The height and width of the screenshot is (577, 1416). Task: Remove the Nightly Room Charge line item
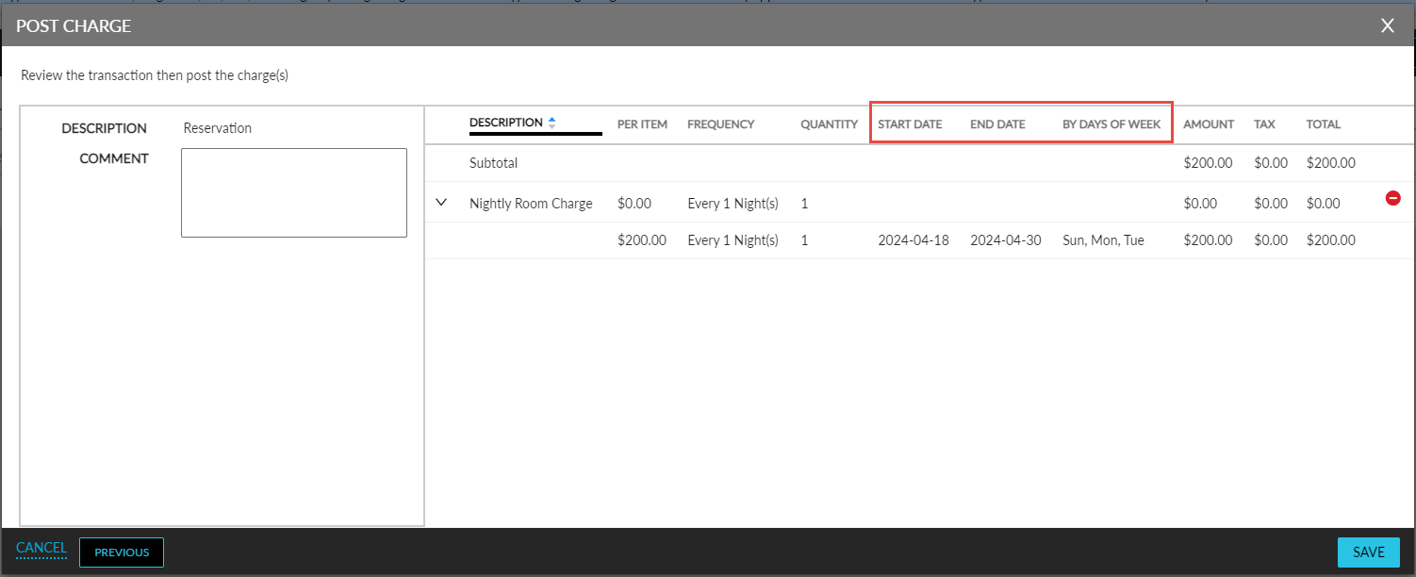coord(1392,198)
